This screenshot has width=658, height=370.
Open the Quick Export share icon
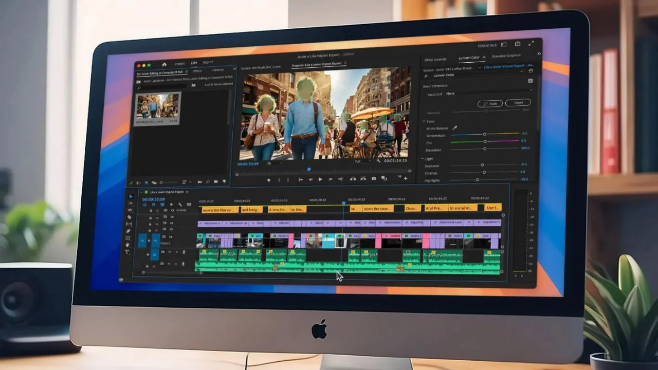pyautogui.click(x=518, y=44)
